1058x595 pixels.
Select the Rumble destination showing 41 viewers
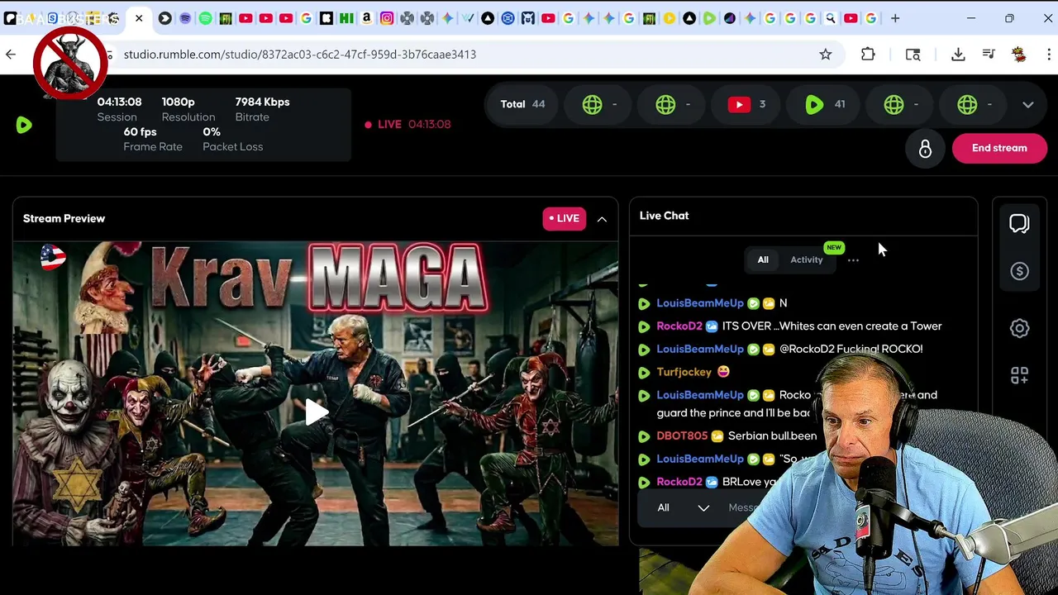[x=824, y=104]
